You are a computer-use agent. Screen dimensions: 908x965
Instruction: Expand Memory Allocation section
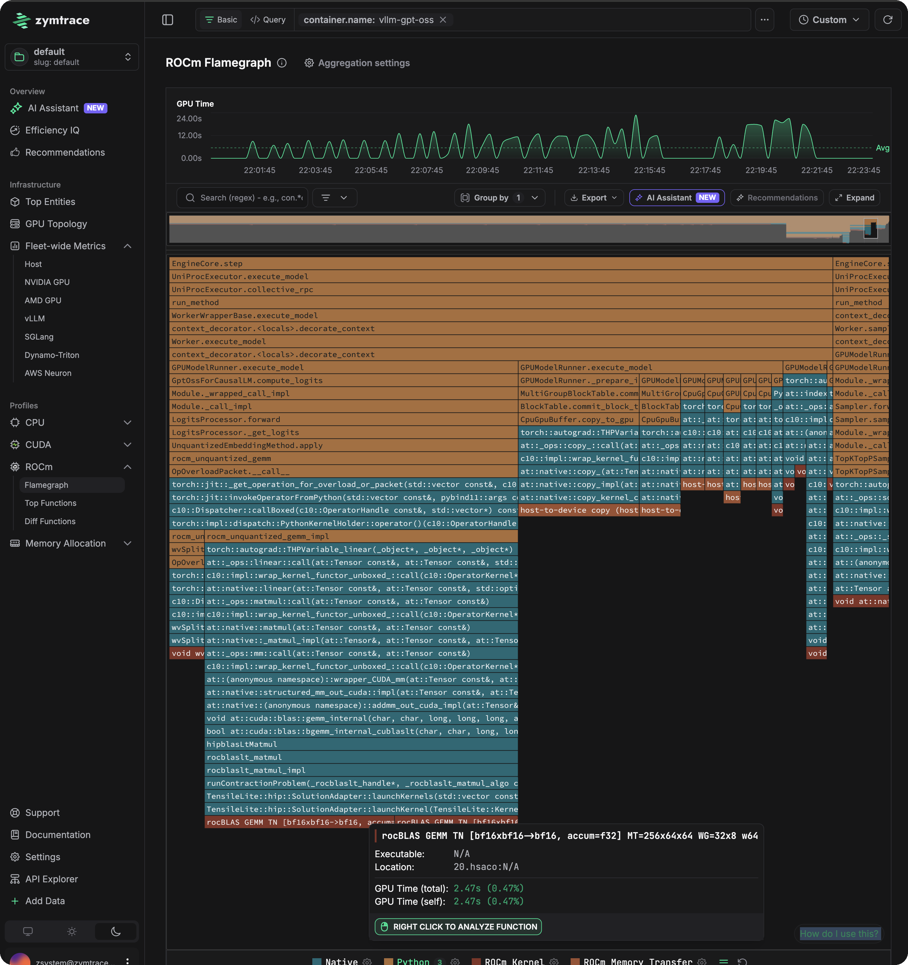(127, 543)
